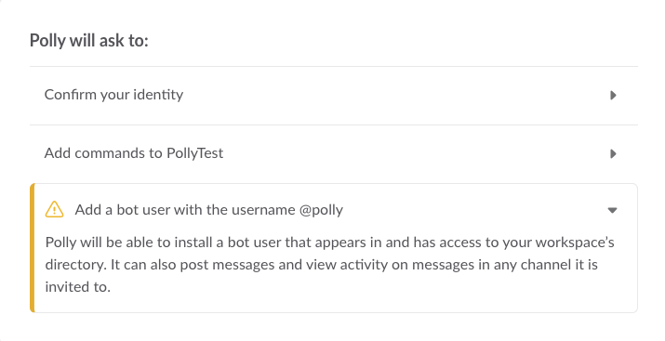
Task: Click the Add a bot user title
Action: click(208, 210)
